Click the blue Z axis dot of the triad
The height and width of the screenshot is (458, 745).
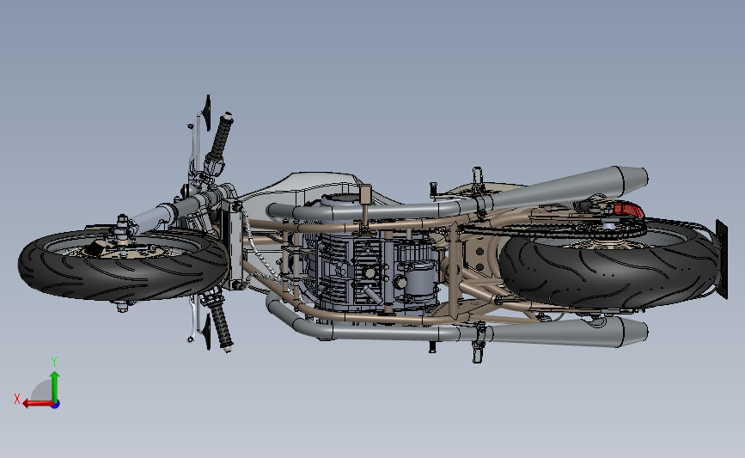click(55, 405)
